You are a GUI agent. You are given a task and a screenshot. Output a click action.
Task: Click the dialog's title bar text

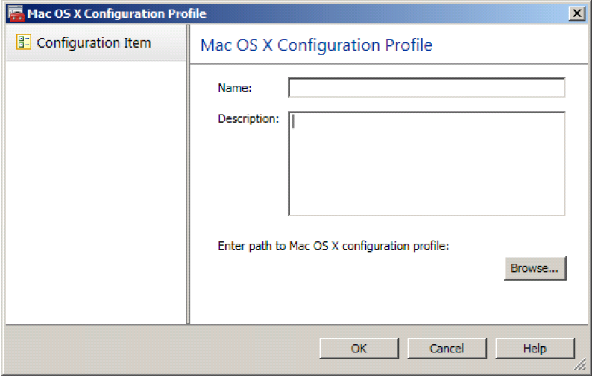[x=117, y=14]
